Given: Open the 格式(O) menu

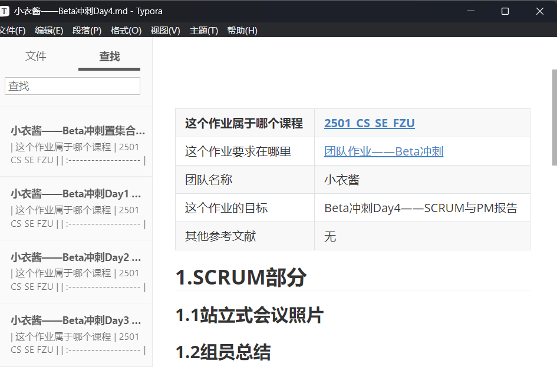Looking at the screenshot, I should tap(126, 31).
